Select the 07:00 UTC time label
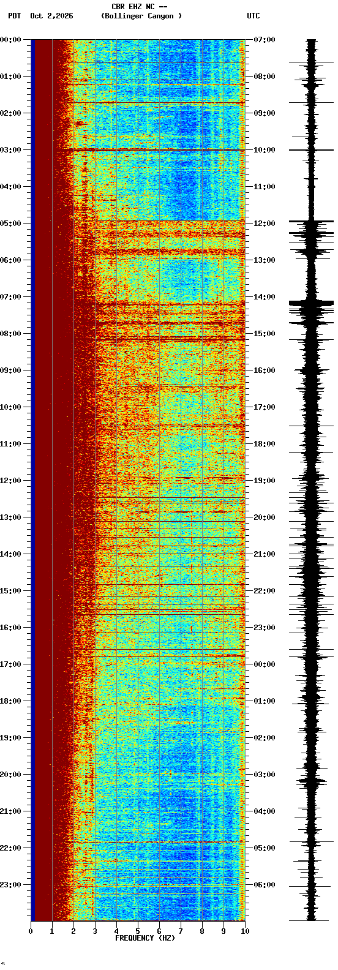The image size is (338, 970). coord(265,40)
